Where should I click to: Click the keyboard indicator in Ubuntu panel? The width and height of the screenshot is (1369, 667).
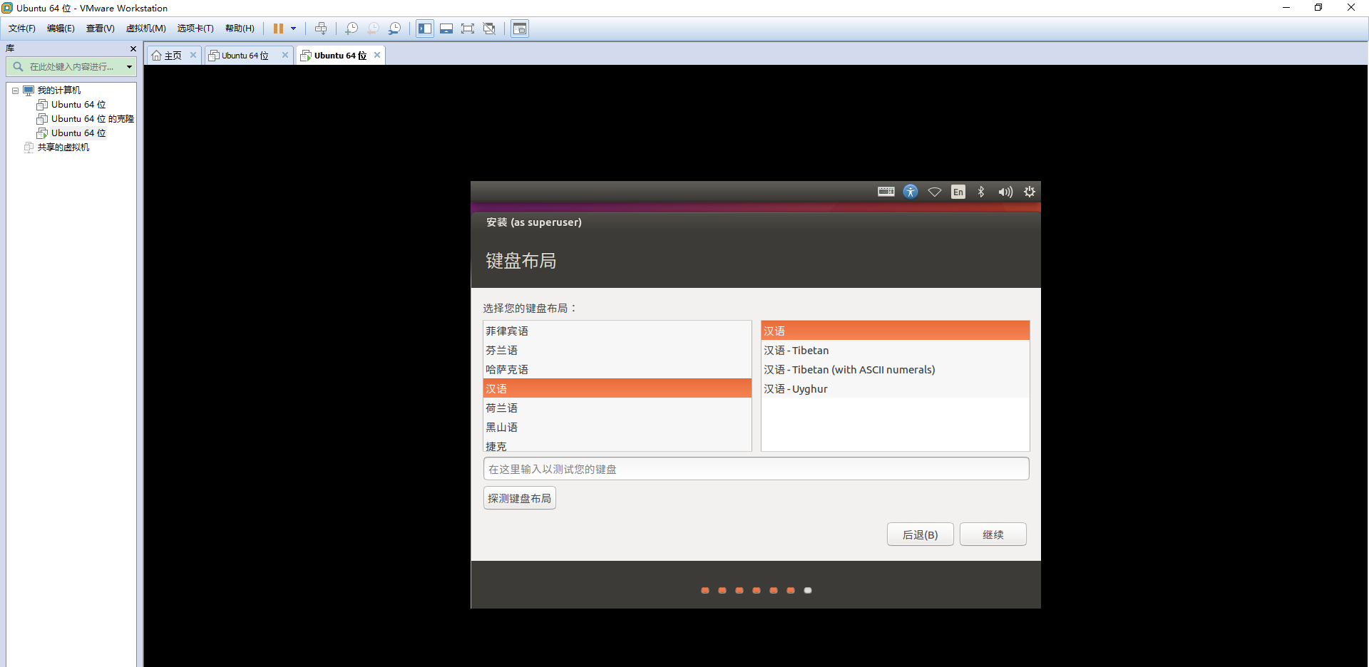coord(886,192)
